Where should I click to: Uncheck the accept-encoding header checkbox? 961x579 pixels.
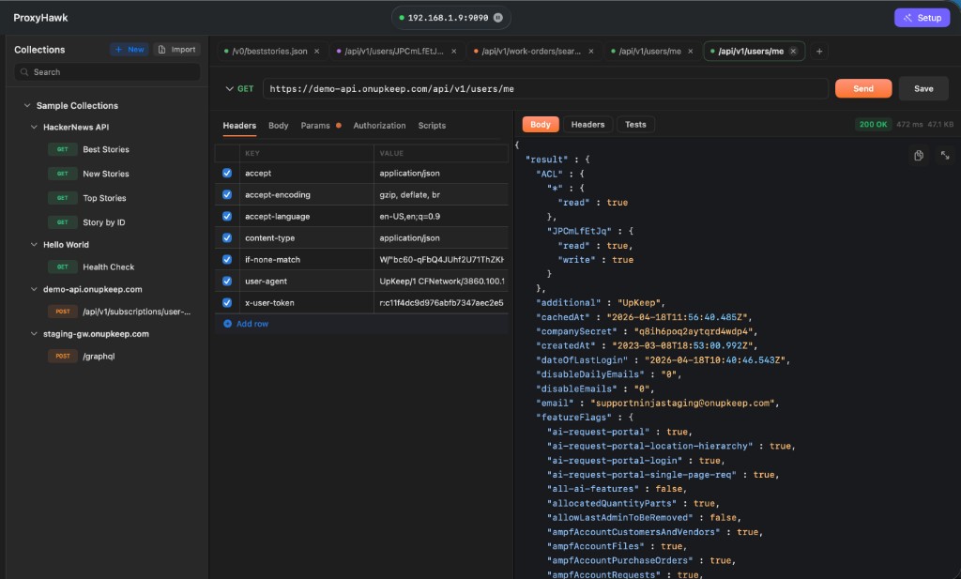point(227,195)
